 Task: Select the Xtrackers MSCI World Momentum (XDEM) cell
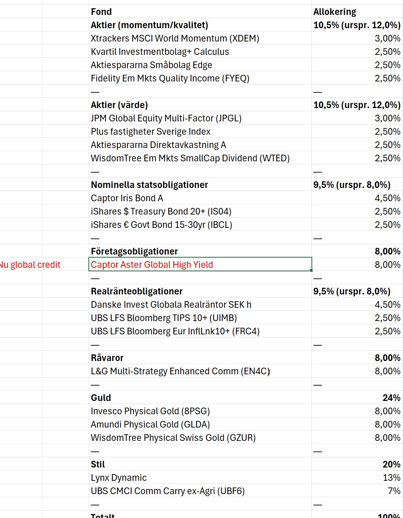click(x=175, y=38)
